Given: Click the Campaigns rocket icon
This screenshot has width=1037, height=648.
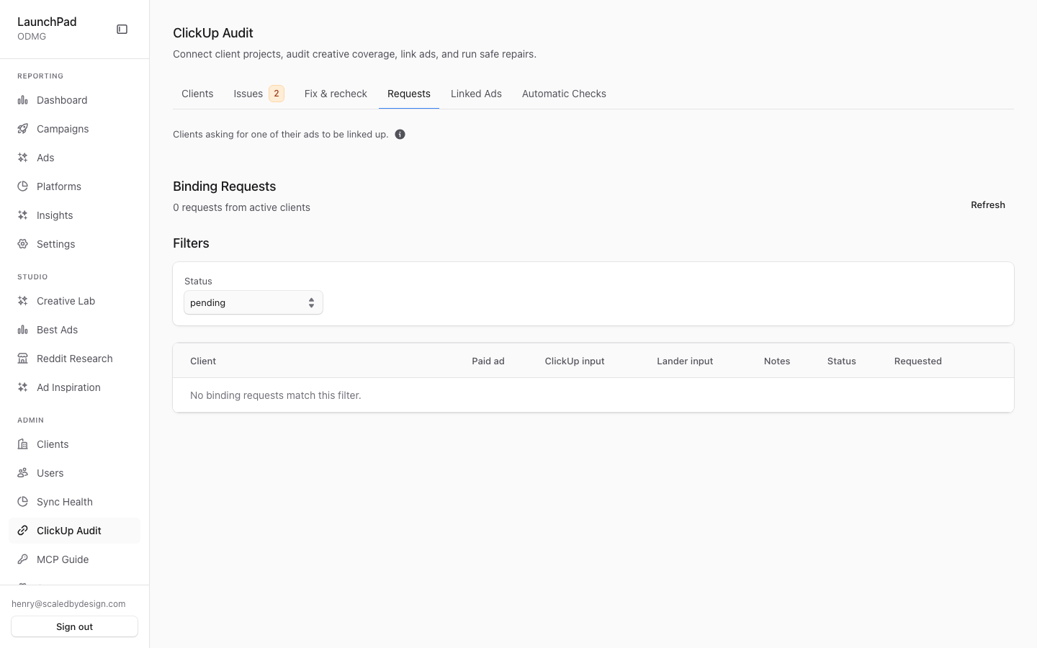Looking at the screenshot, I should pyautogui.click(x=23, y=129).
